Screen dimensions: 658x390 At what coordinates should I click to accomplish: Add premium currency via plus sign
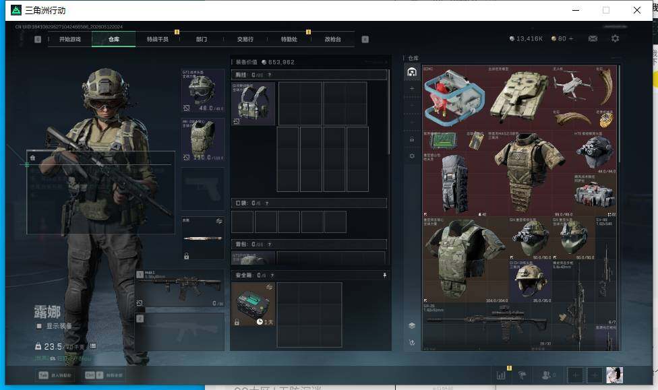571,38
